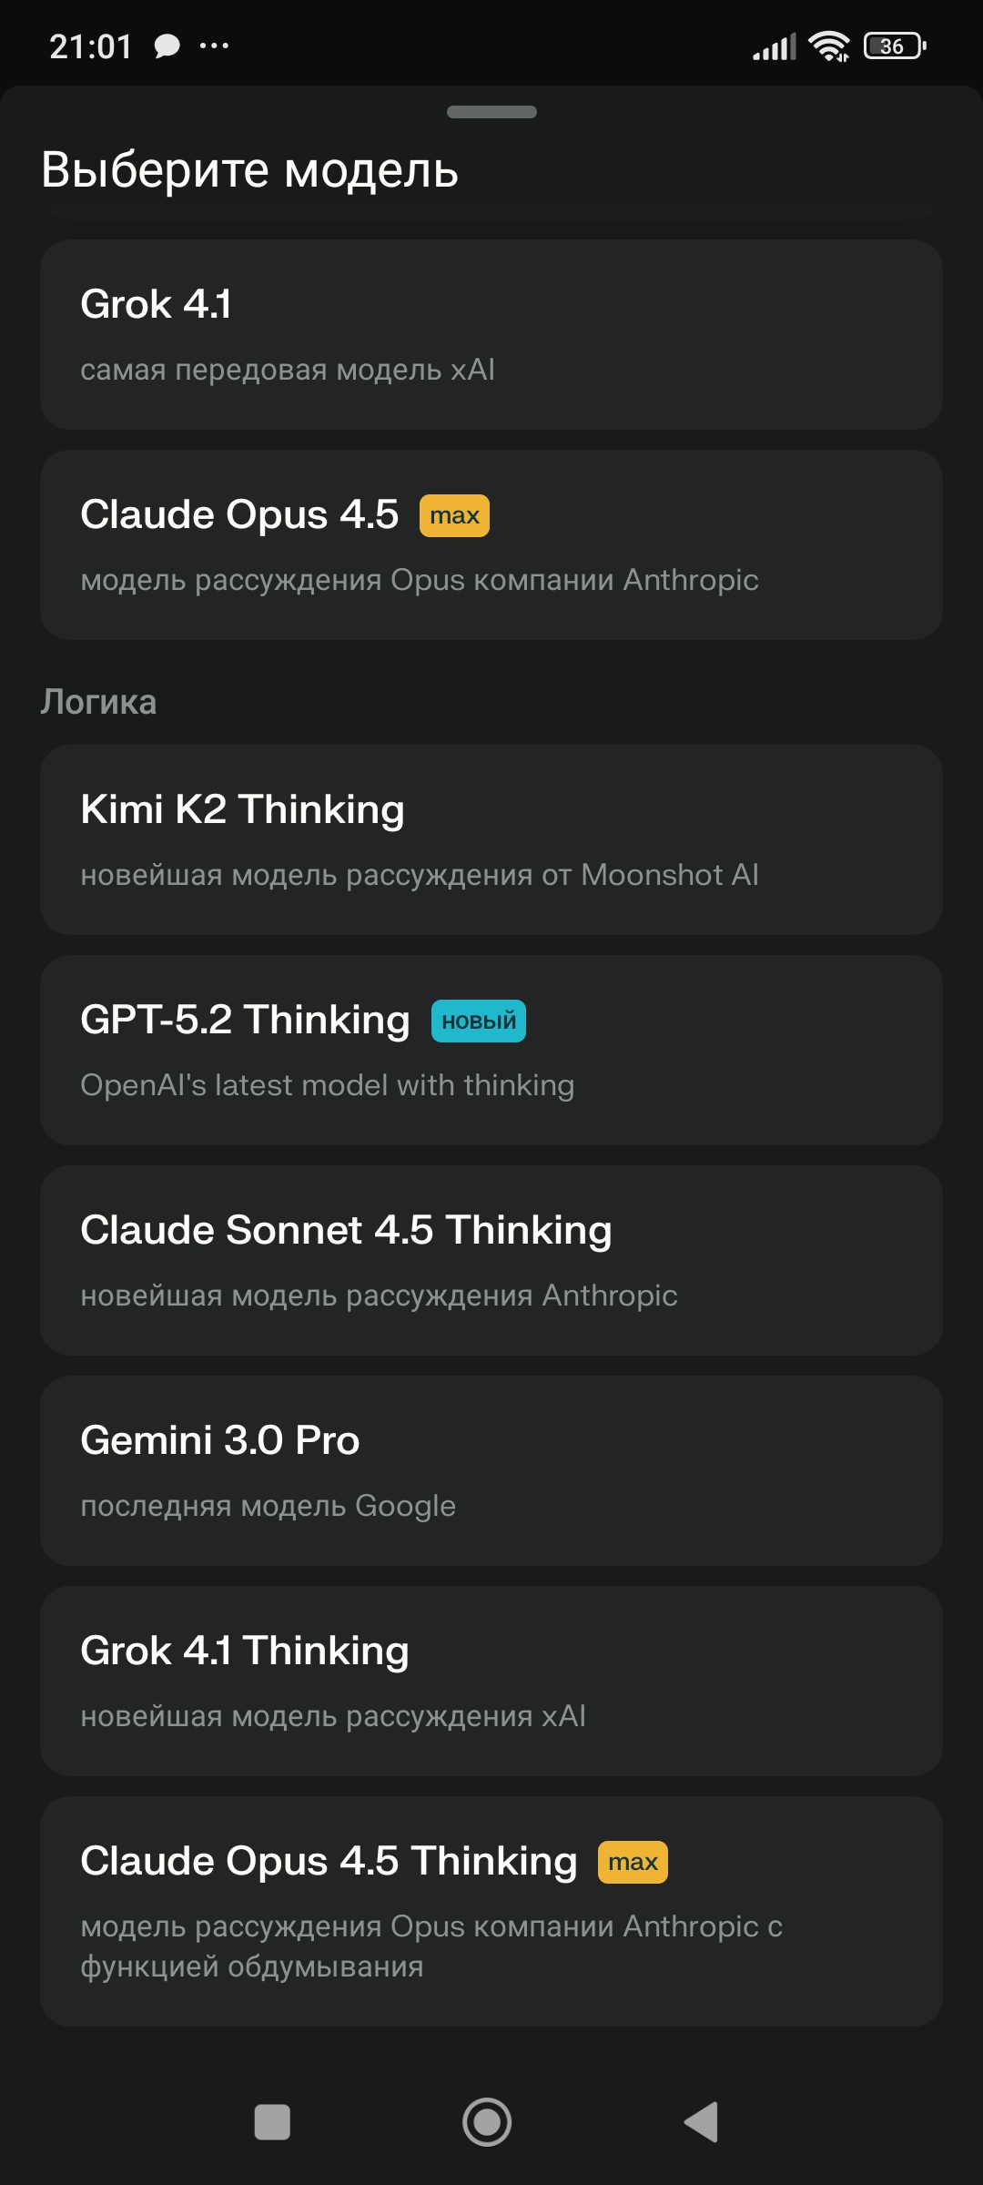
Task: Select the Grok 4.1 model
Action: tap(491, 334)
